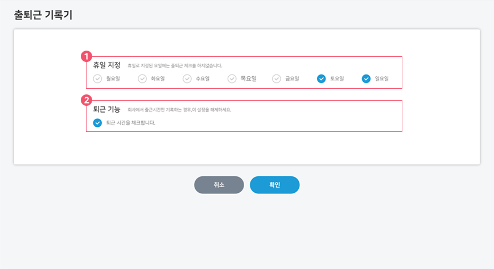The height and width of the screenshot is (269, 494).
Task: Click the 회사에서 출근시간만 기록하는 description text
Action: pos(179,110)
